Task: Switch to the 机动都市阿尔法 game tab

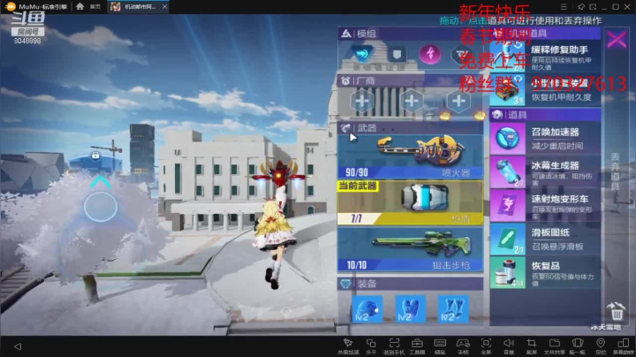Action: 136,6
